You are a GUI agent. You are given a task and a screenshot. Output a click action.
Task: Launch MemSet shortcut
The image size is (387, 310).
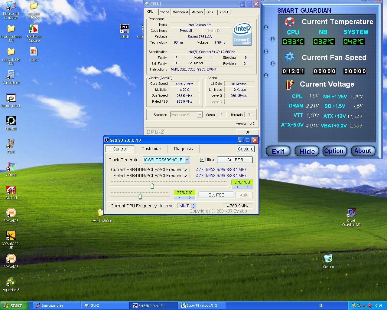[x=11, y=123]
